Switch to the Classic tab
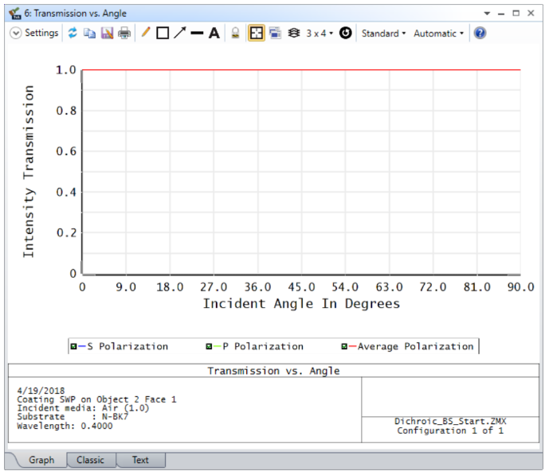This screenshot has height=475, width=549. (90, 460)
